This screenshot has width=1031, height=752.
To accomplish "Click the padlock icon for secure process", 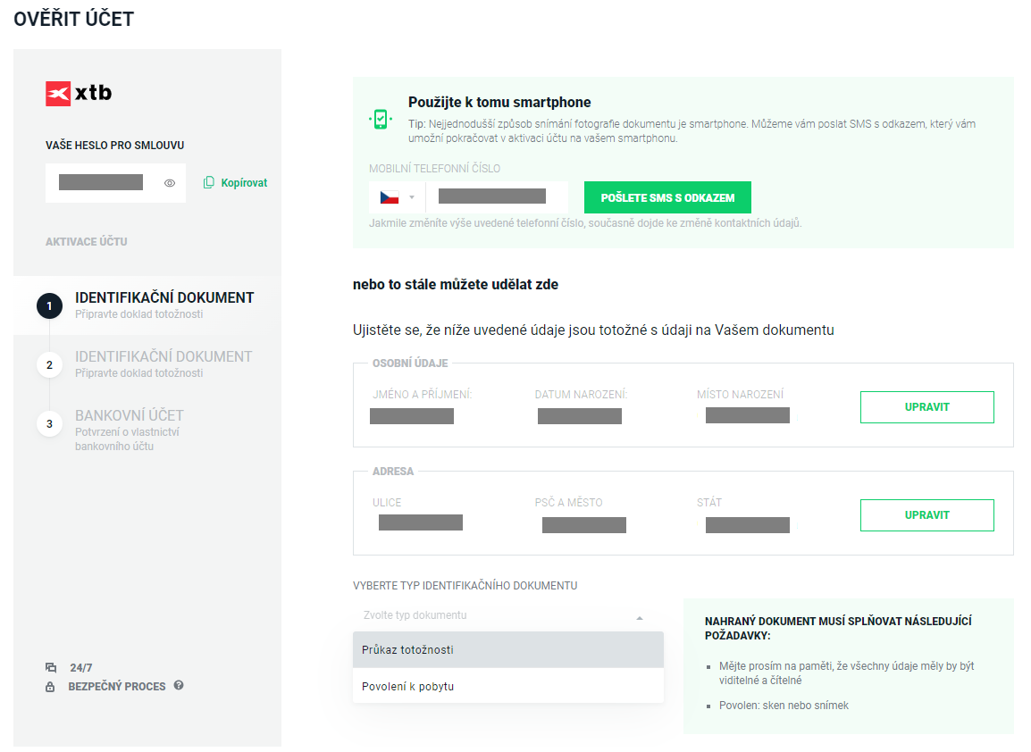I will (x=50, y=687).
